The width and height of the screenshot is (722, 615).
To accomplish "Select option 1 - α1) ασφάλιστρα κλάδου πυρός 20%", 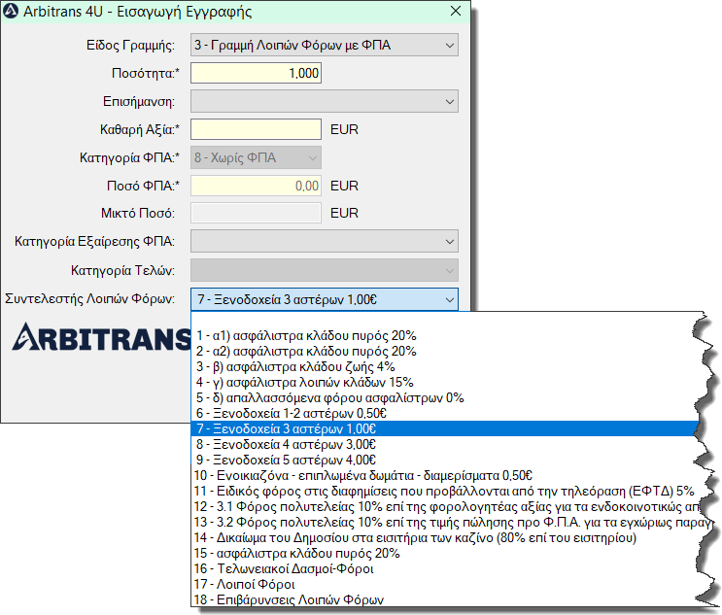I will (x=445, y=335).
